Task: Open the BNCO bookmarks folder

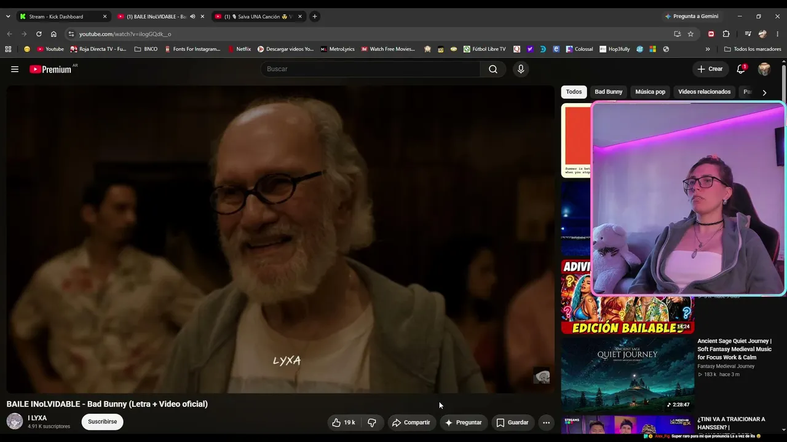Action: 146,49
